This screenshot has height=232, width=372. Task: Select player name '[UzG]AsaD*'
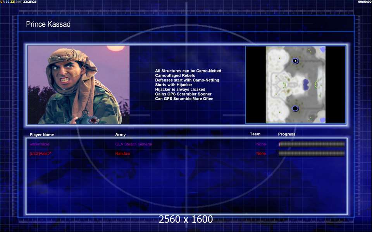tap(40, 154)
